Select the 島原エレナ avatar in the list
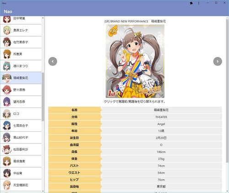The image size is (229, 193). 7,30
